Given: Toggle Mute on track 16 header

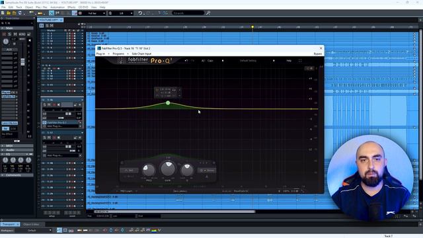Looking at the screenshot, I should (49, 104).
